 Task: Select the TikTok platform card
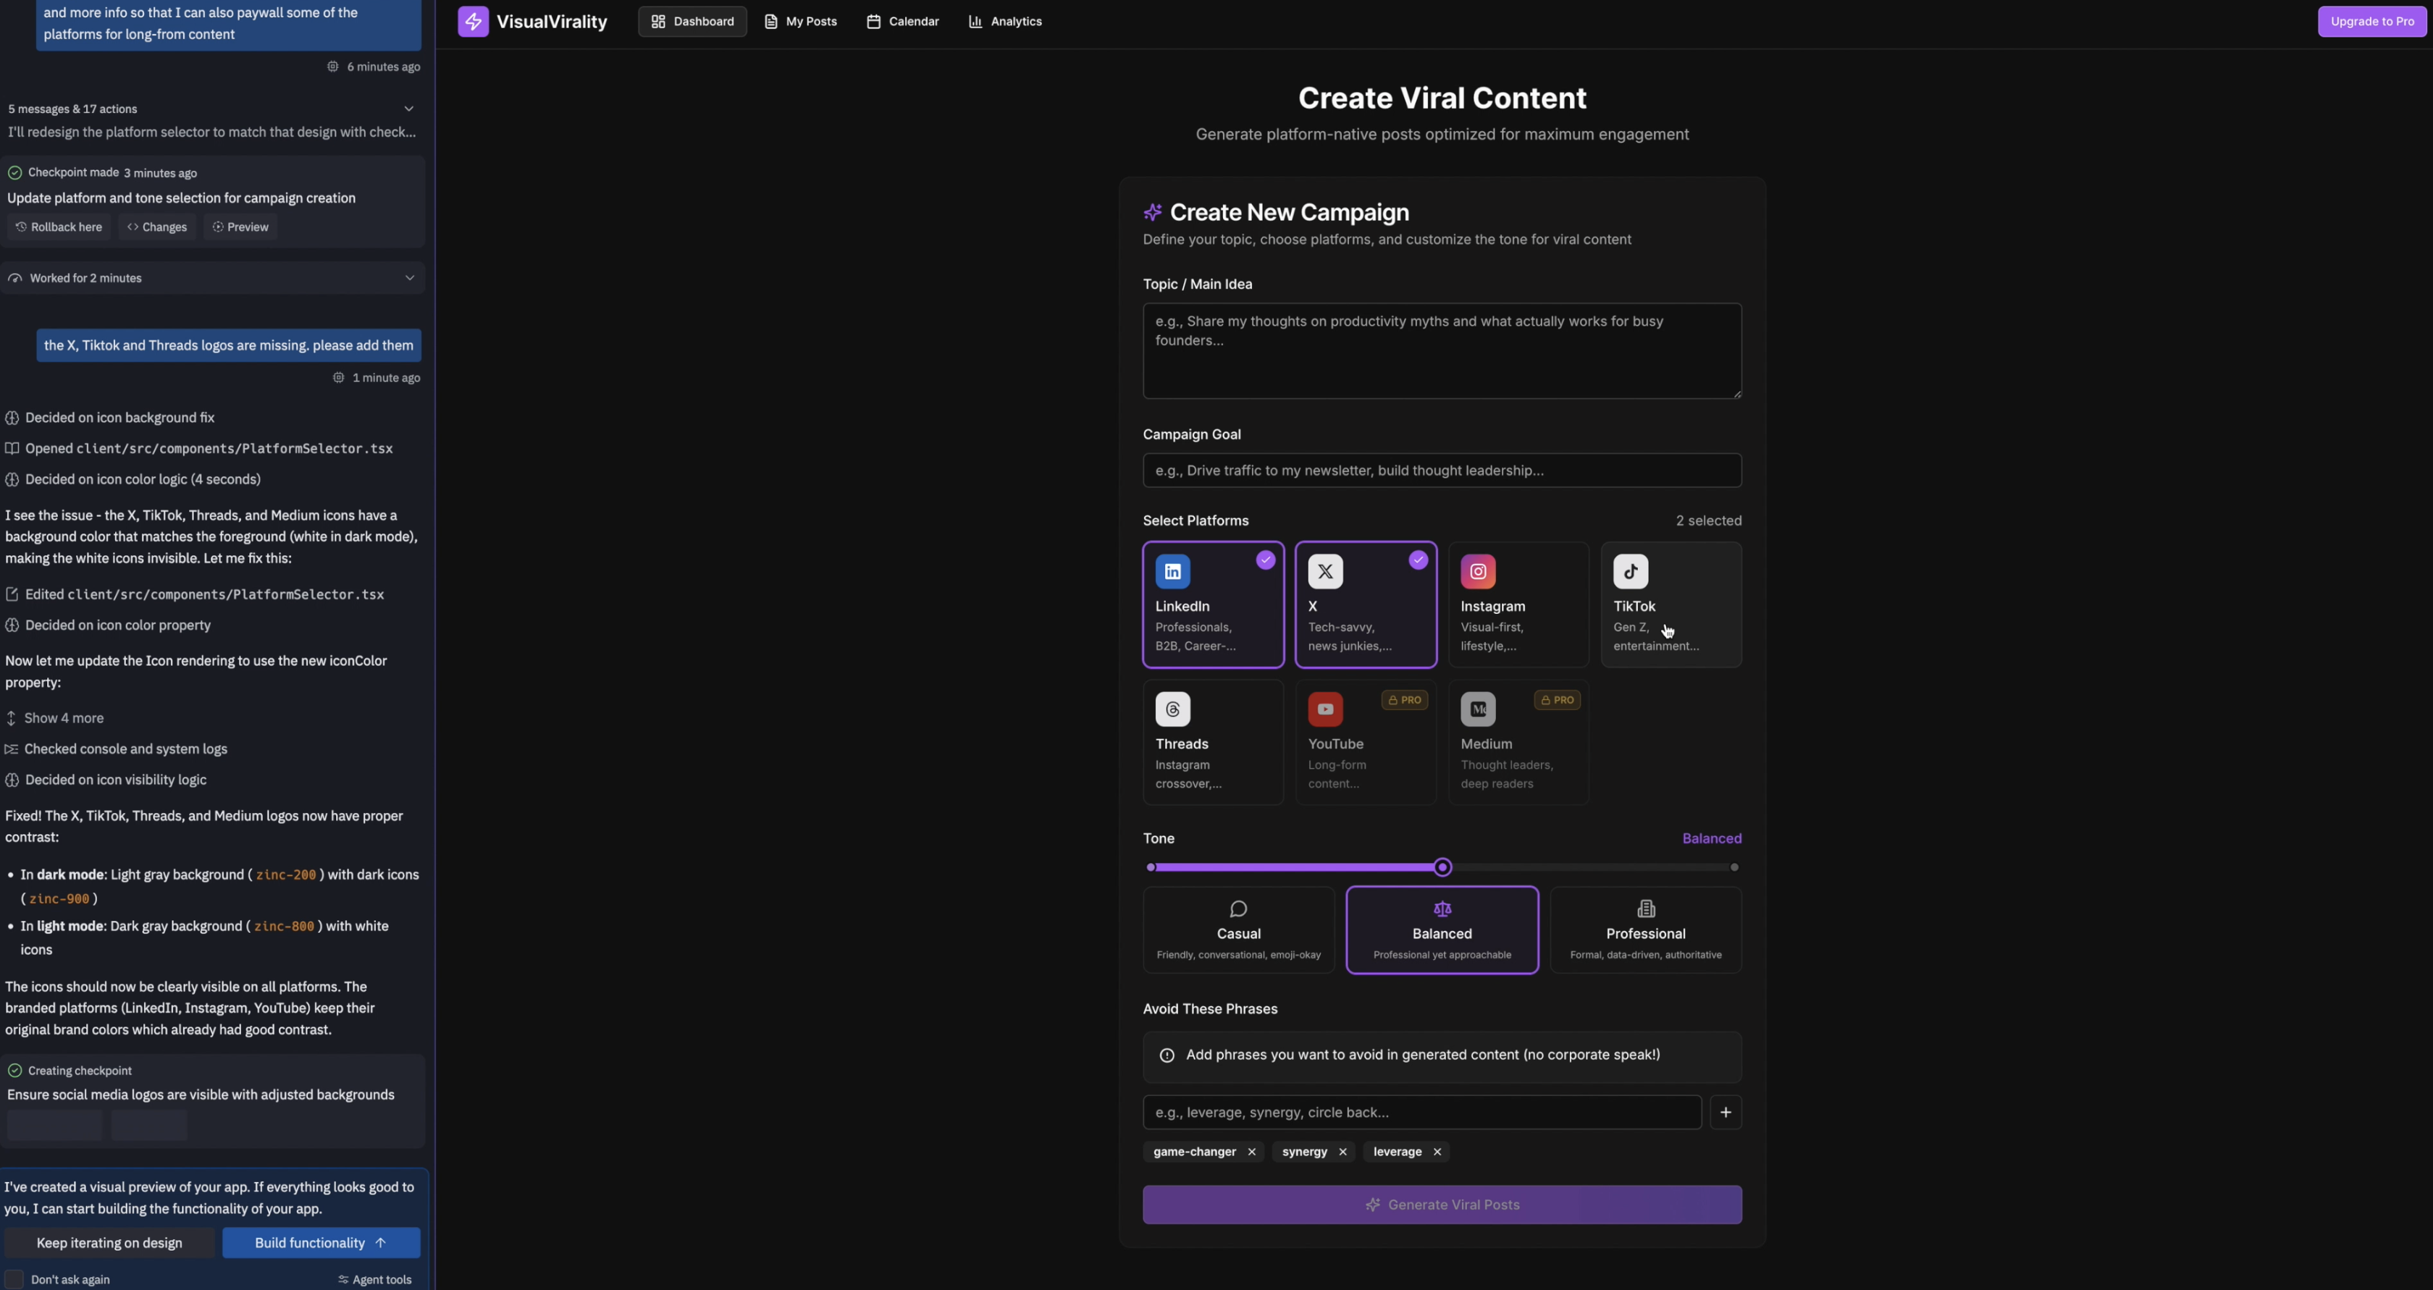tap(1670, 604)
